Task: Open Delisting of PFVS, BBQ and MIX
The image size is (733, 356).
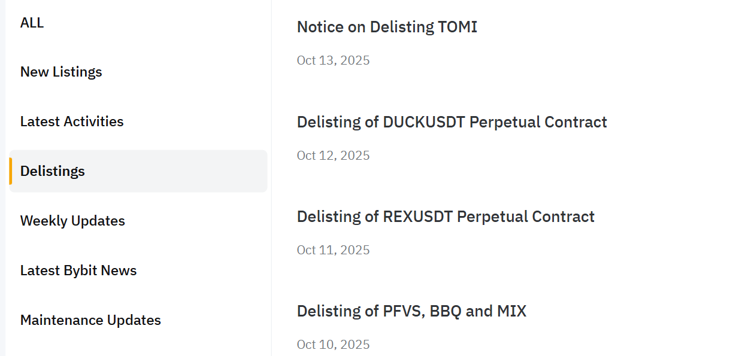Action: [x=411, y=311]
